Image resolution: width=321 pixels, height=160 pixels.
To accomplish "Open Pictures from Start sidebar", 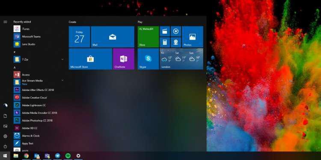I will (x=5, y=126).
